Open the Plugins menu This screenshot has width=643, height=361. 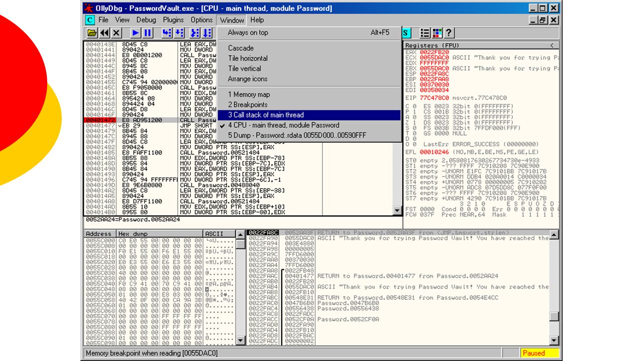click(x=173, y=20)
